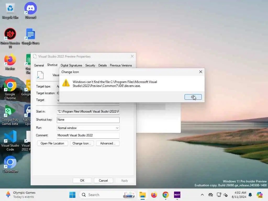268x201 pixels.
Task: Open the purple NEXT app on taskbar
Action: [x=177, y=195]
